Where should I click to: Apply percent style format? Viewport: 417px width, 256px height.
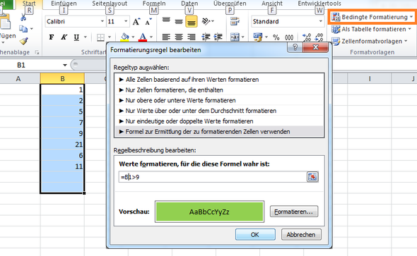tap(276, 37)
